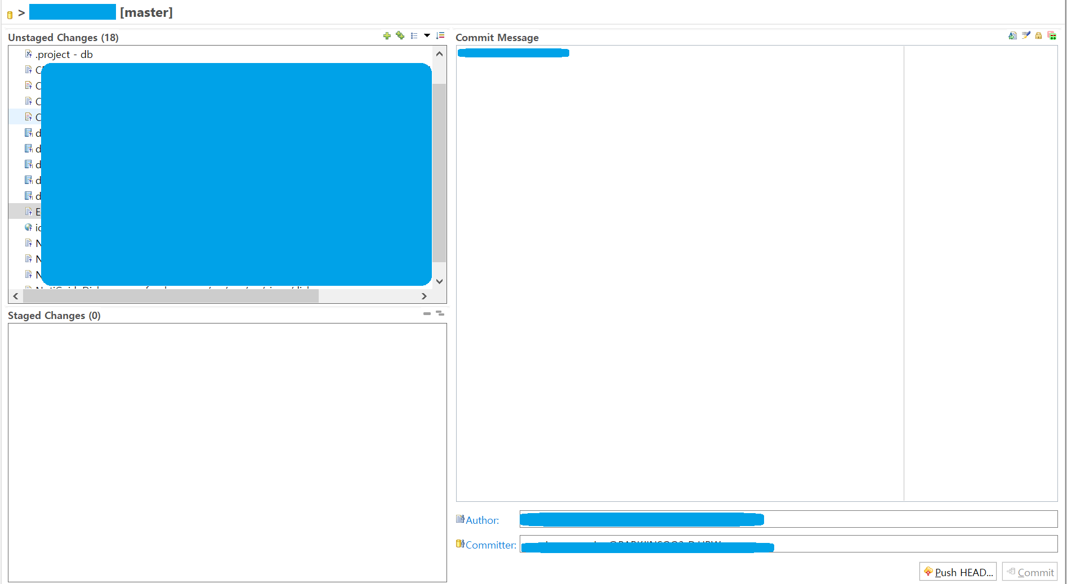Open the unstaged changes view dropdown arrow

[427, 36]
